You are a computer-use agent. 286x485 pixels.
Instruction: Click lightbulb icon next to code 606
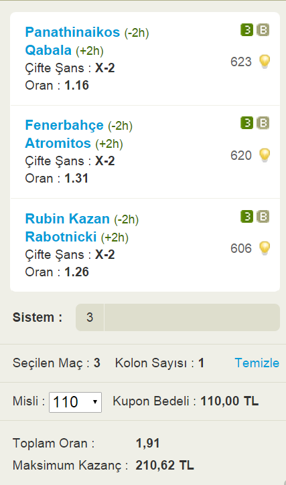pos(265,248)
